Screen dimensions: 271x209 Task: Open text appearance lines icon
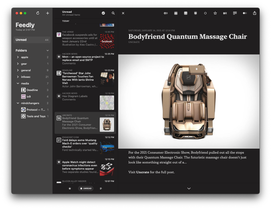[235, 13]
